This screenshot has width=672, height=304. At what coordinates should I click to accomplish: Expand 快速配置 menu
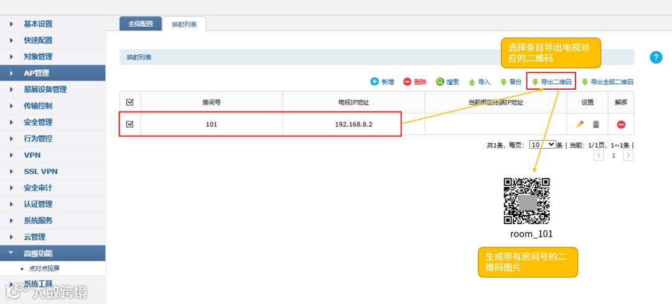(53, 40)
